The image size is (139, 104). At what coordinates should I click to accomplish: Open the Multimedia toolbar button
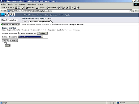(51, 8)
